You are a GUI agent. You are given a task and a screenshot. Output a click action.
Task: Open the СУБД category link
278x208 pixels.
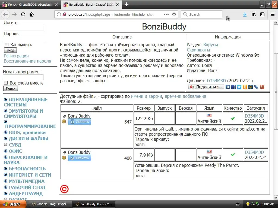click(x=15, y=145)
